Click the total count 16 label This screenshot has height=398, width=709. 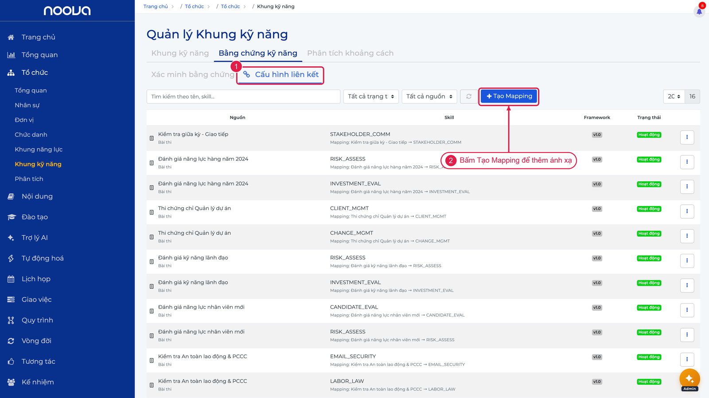point(692,96)
